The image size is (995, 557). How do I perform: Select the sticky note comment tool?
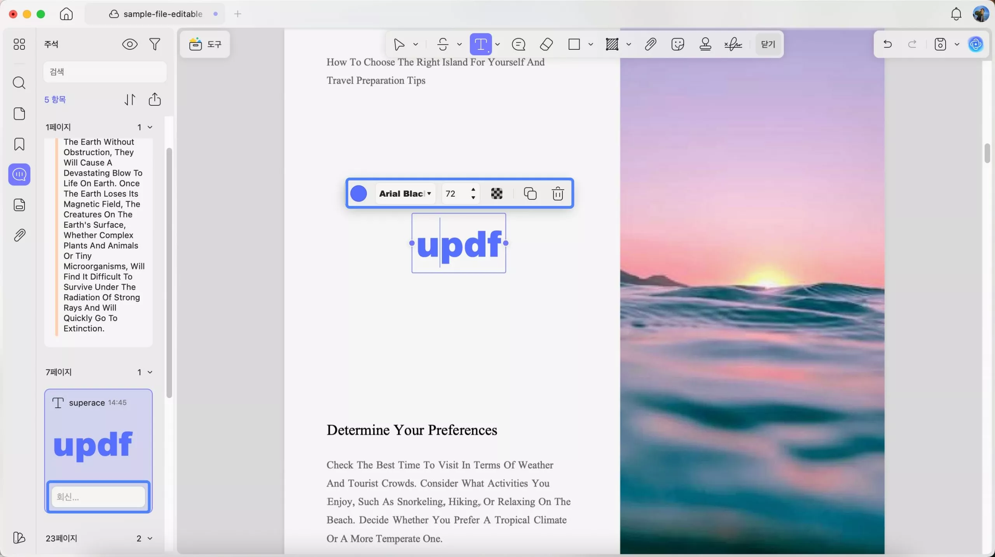point(518,44)
